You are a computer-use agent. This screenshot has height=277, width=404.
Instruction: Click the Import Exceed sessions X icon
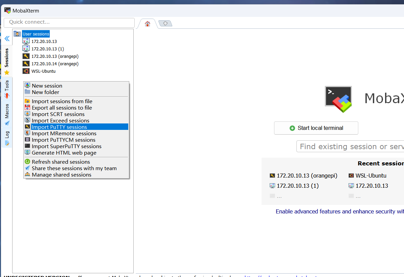[27, 120]
